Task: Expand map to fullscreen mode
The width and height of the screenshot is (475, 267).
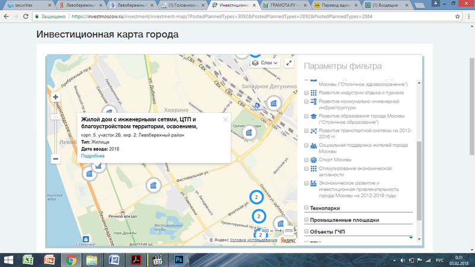Action: click(x=289, y=63)
